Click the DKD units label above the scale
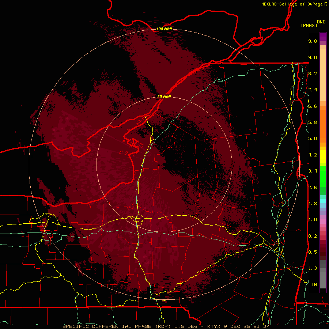This screenshot has height=329, width=329. [321, 22]
